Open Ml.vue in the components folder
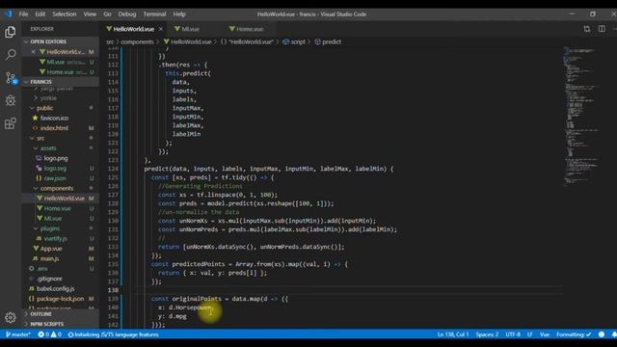The width and height of the screenshot is (617, 347). pyautogui.click(x=53, y=219)
